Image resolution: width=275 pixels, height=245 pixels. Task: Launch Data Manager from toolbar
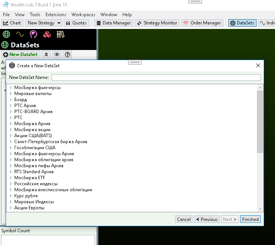114,23
